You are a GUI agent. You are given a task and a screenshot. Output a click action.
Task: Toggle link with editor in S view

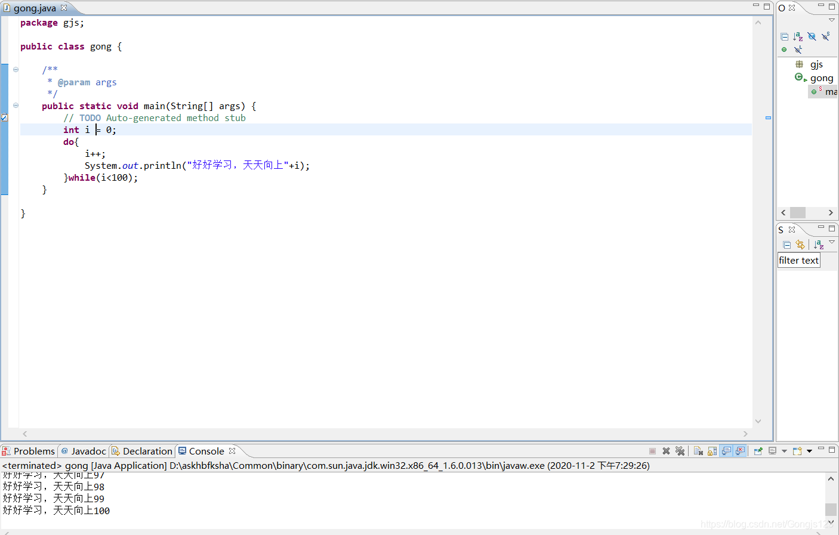(800, 245)
